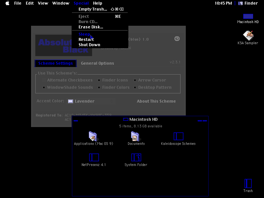Open the Window menu

pos(61,3)
